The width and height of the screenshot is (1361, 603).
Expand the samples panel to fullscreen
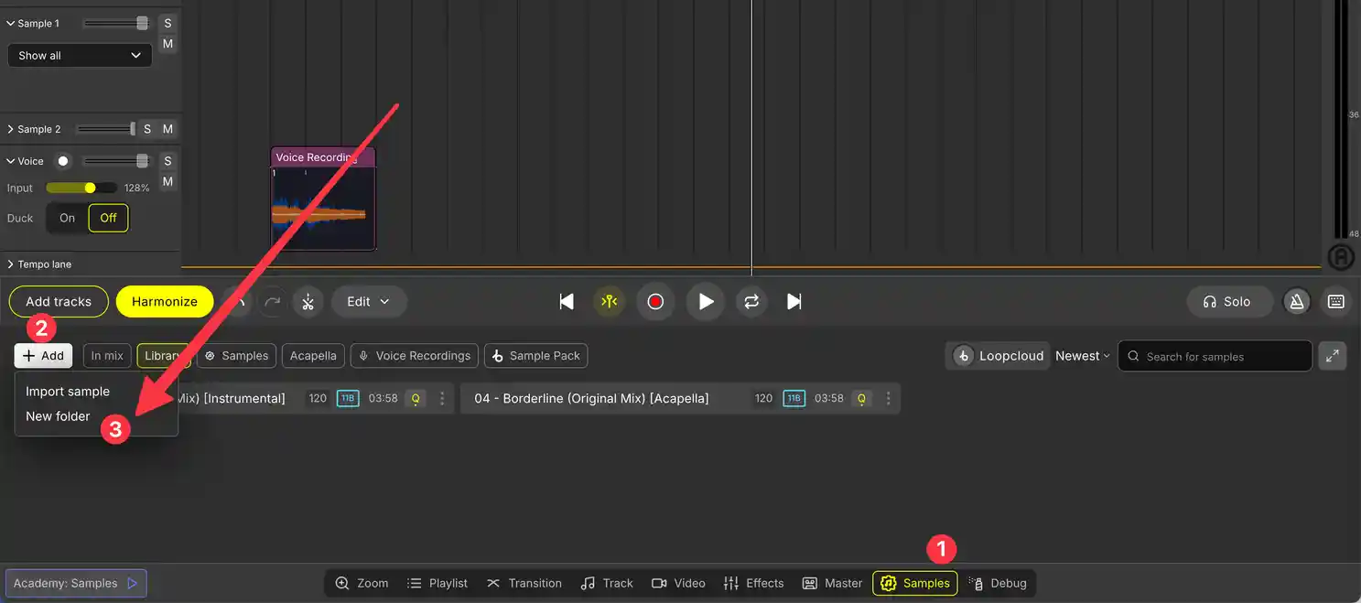pos(1333,356)
